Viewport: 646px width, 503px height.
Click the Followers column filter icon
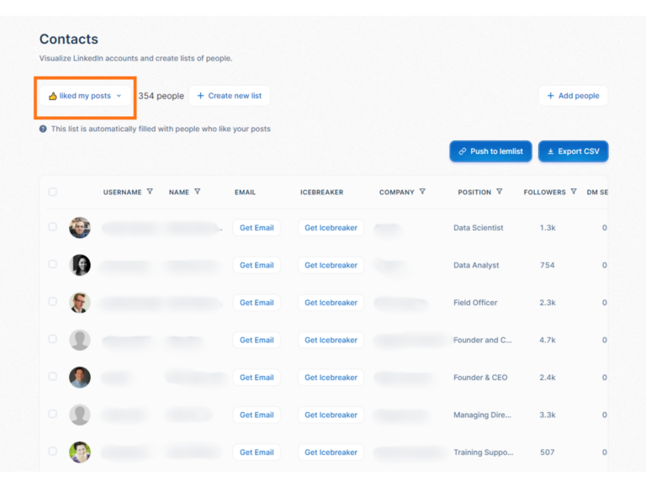pyautogui.click(x=574, y=192)
